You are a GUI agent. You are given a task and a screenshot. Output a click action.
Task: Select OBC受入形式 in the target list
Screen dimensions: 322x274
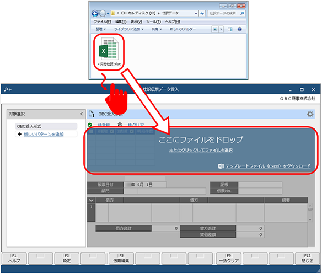(x=46, y=126)
